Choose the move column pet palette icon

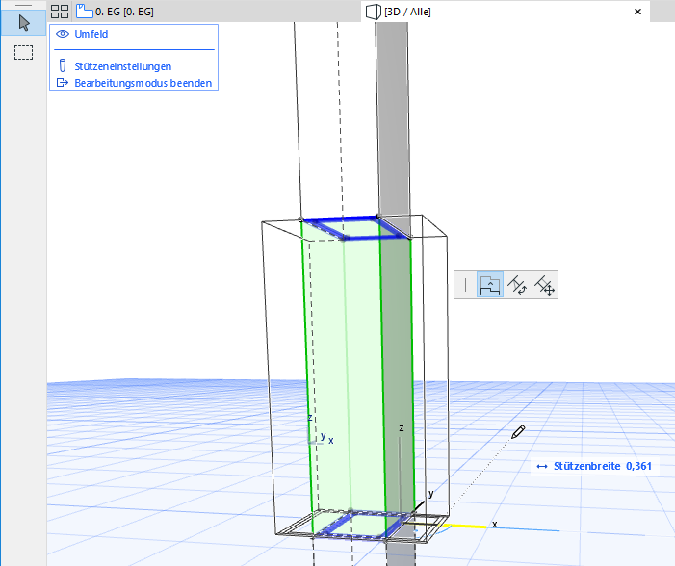point(544,285)
